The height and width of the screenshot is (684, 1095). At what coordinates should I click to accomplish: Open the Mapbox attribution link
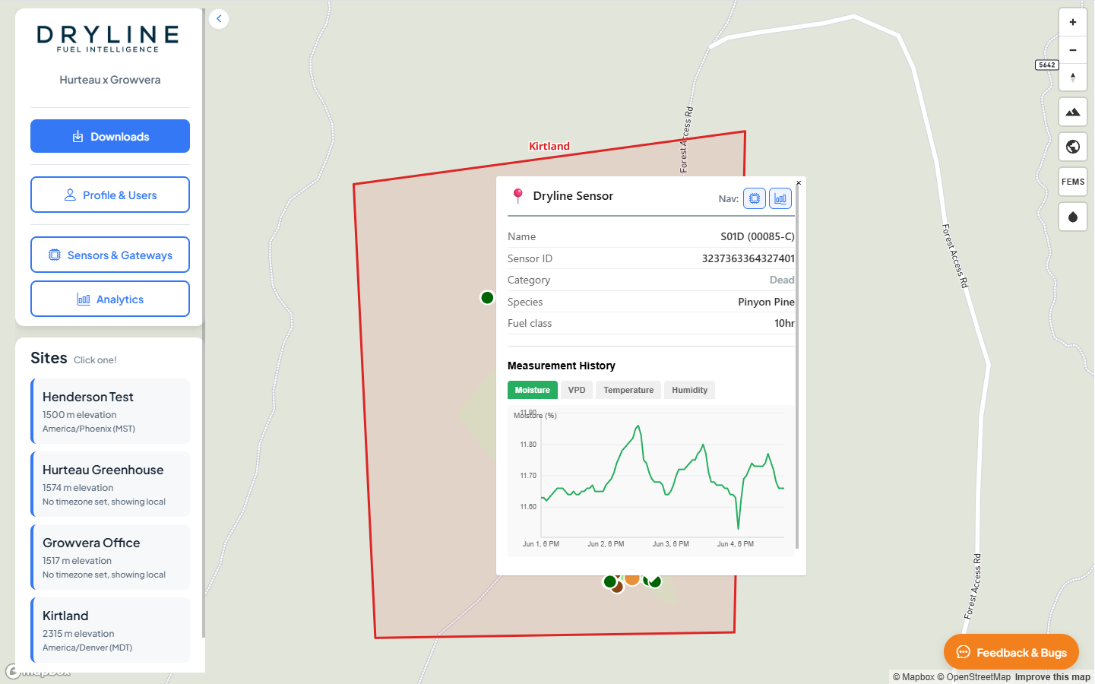pyautogui.click(x=913, y=677)
